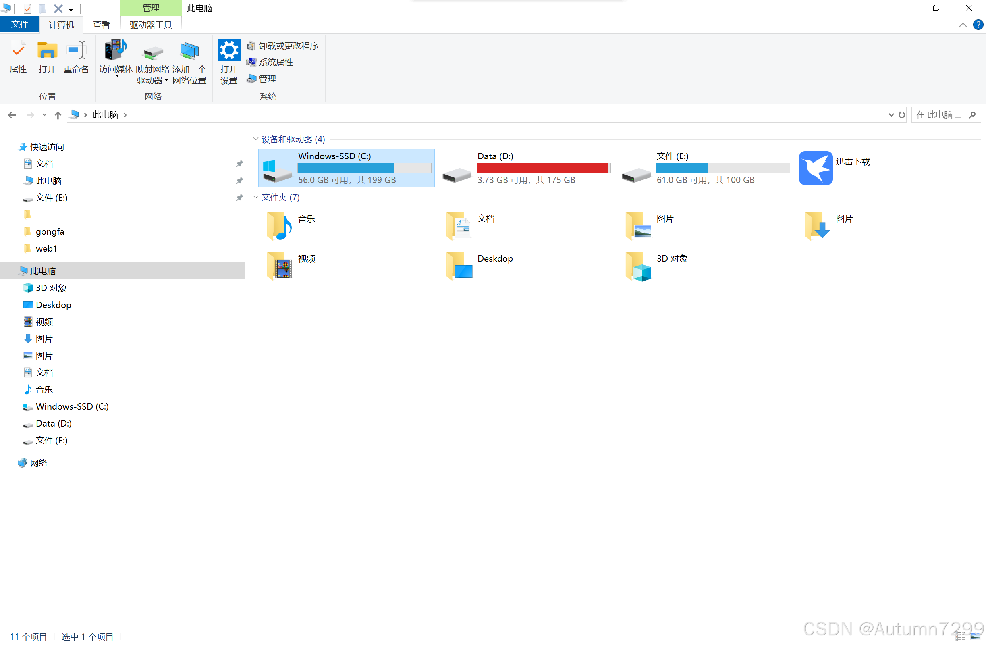Screen dimensions: 986x645
Task: Click 系统属性 in the ribbon
Action: 276,62
